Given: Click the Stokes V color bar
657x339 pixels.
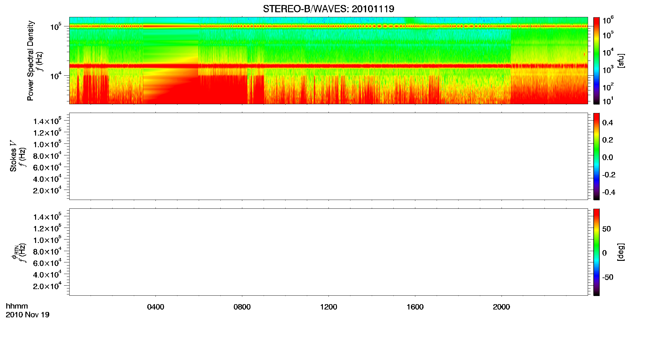Looking at the screenshot, I should tap(597, 156).
